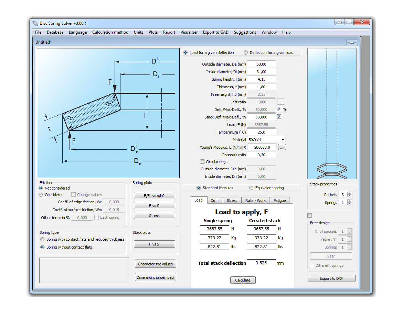Click the disc spring stack preview
Screen dimensions: 413x309
tap(332, 114)
